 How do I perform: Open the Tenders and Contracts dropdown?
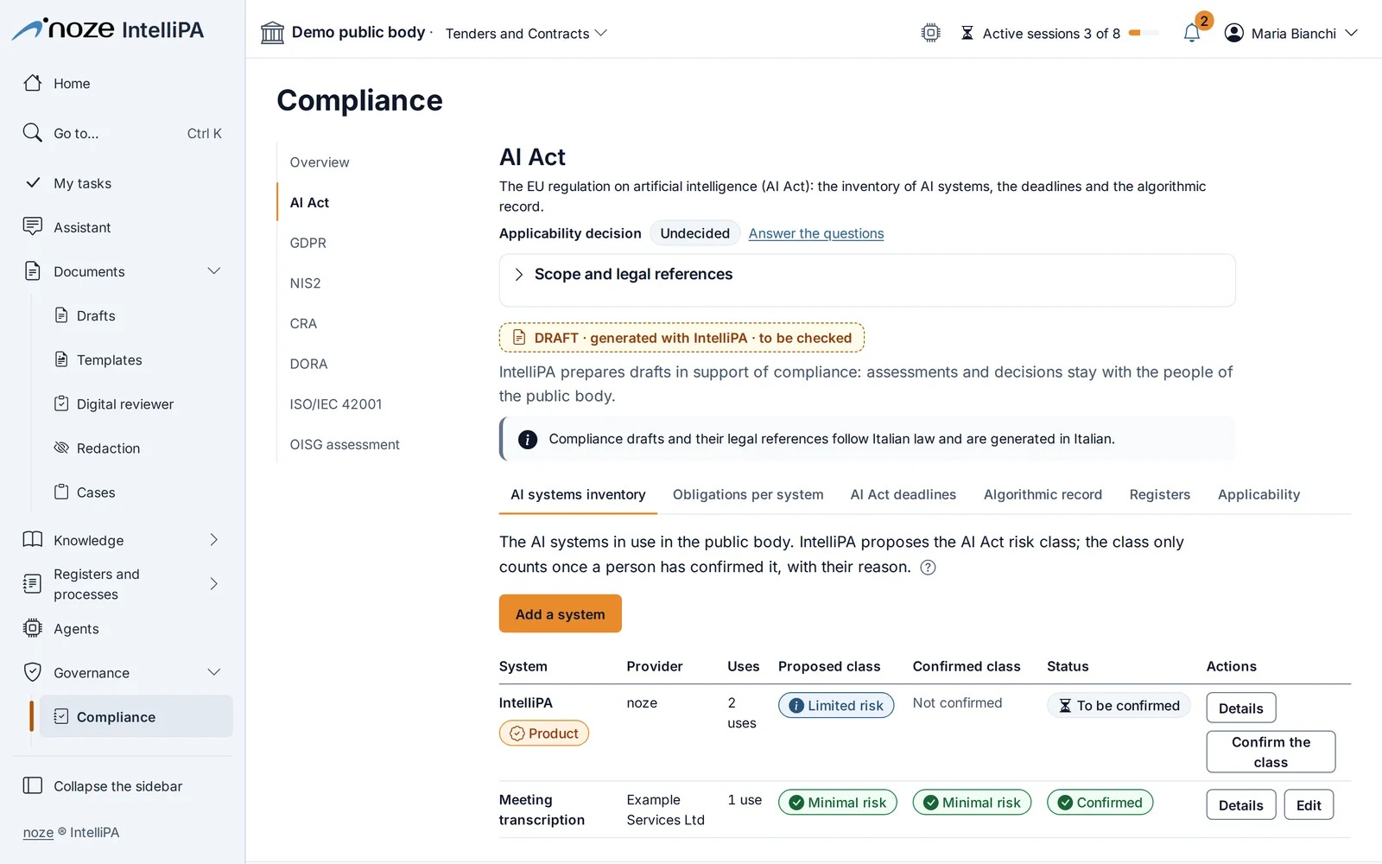point(526,34)
